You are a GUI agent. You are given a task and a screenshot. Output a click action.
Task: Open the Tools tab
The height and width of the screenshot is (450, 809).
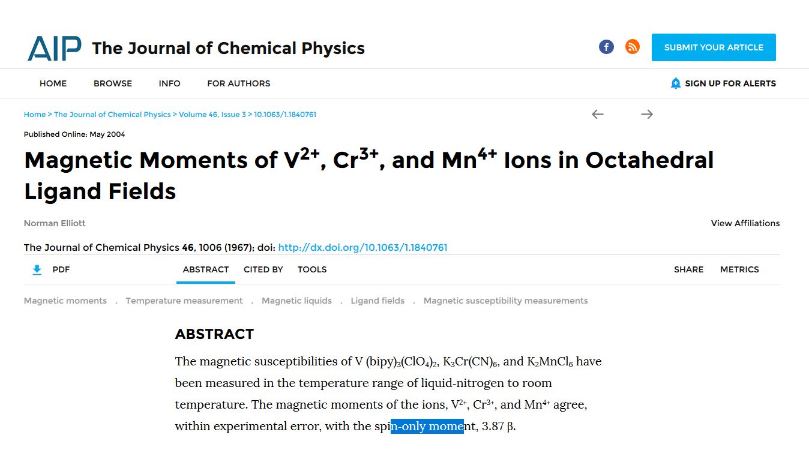point(312,269)
